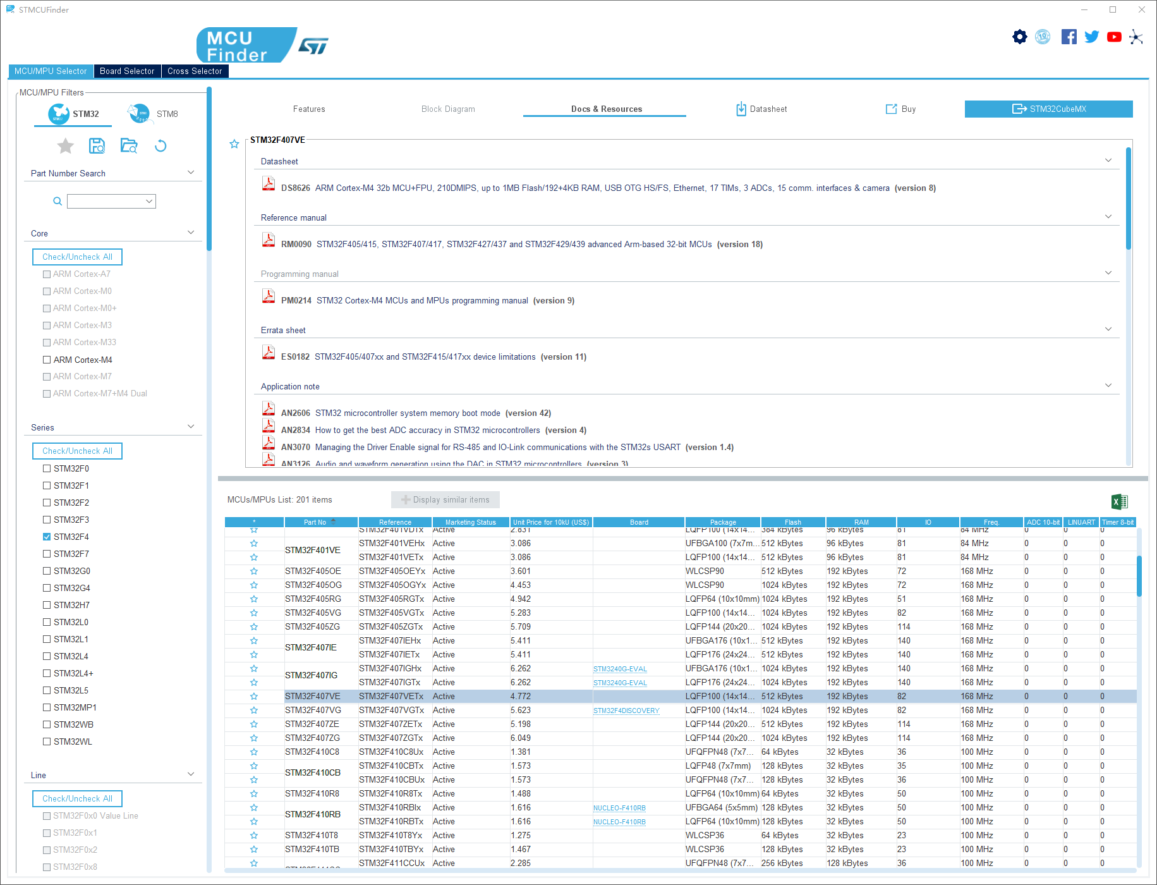Select the STM8 butterfly icon
Viewport: 1157px width, 885px height.
click(139, 114)
